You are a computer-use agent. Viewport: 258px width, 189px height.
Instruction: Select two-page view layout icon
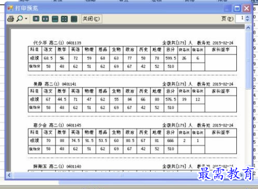[45, 19]
